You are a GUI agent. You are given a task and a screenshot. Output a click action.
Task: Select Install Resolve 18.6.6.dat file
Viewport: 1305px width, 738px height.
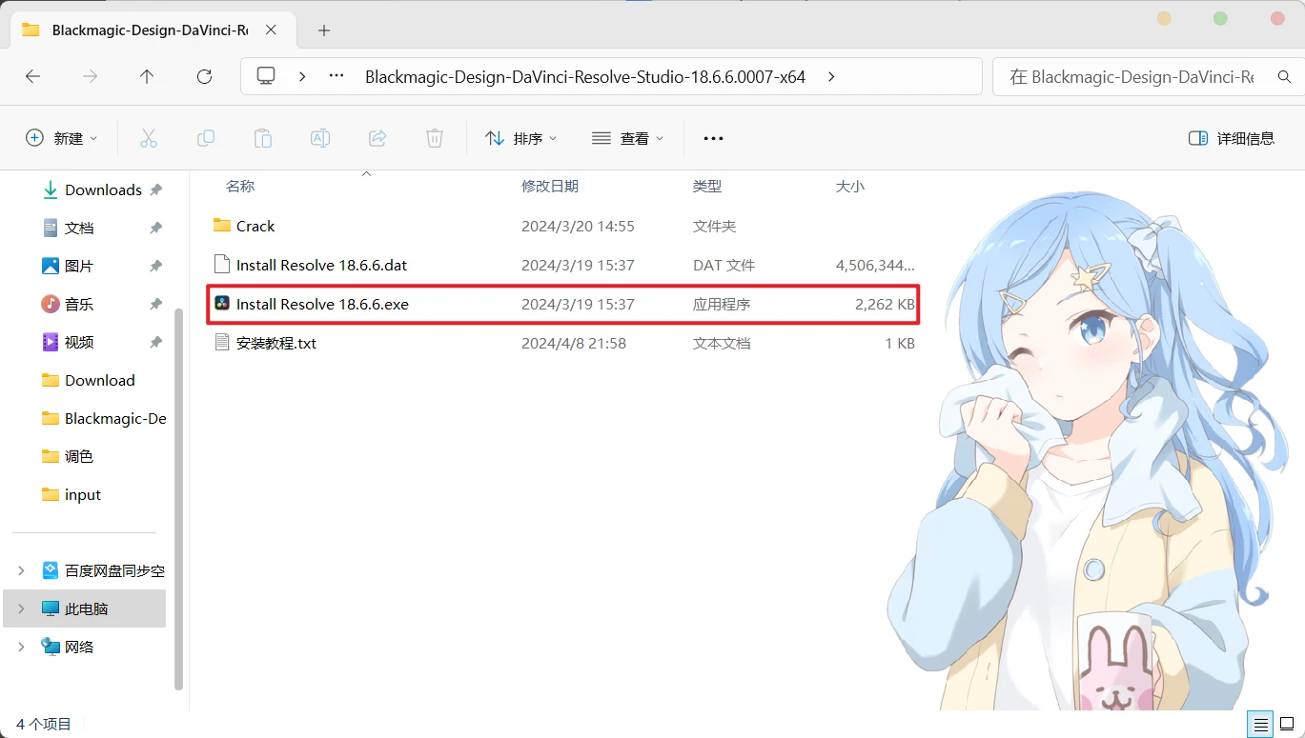click(563, 265)
